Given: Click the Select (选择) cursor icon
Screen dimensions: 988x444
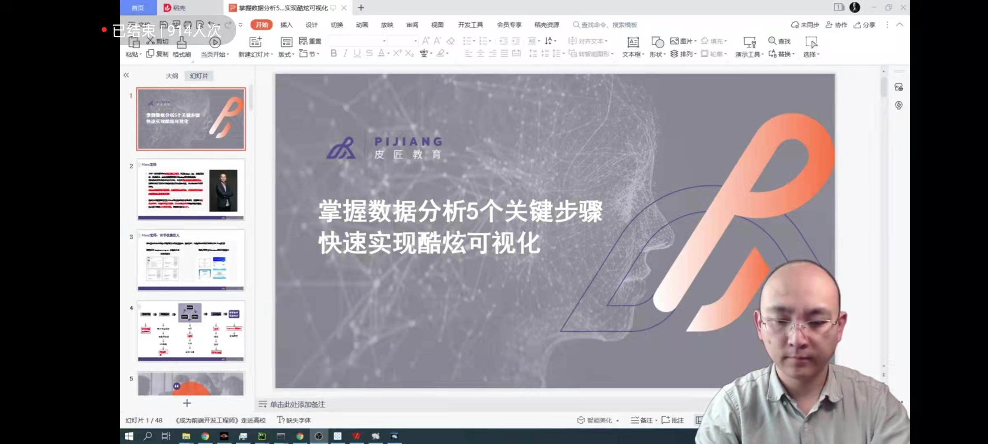Looking at the screenshot, I should pyautogui.click(x=811, y=42).
